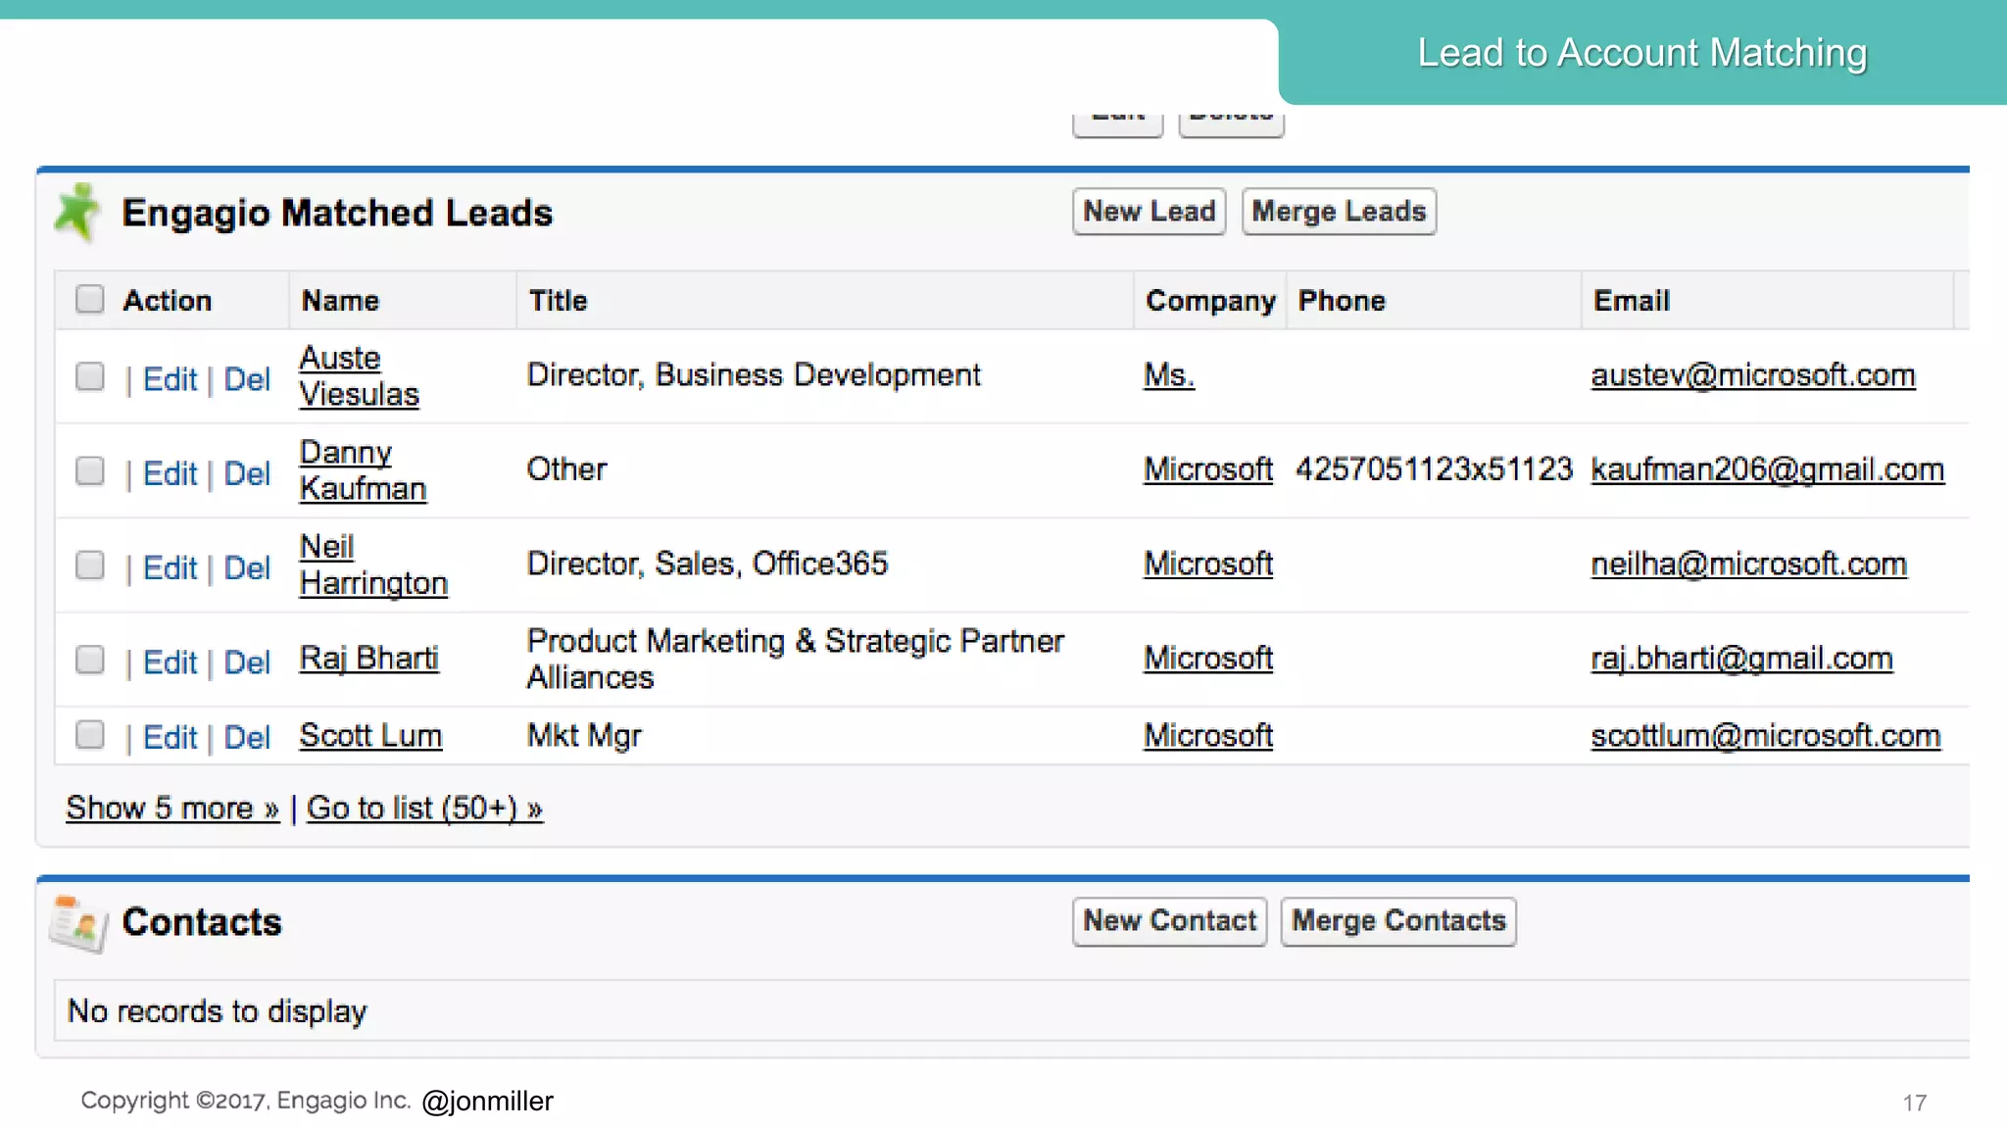Screen dimensions: 2007x1129
Task: Click the Merge Leads button
Action: click(x=1339, y=212)
